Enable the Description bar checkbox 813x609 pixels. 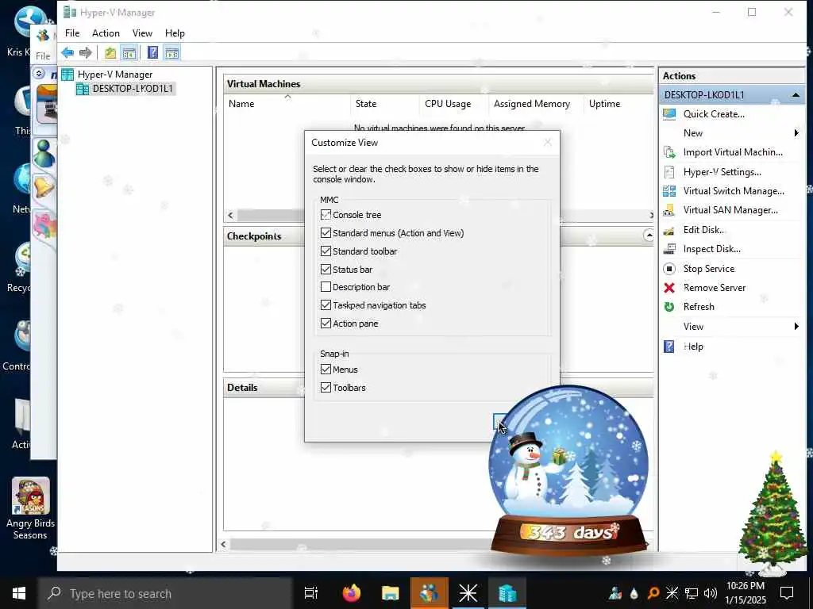(x=326, y=287)
